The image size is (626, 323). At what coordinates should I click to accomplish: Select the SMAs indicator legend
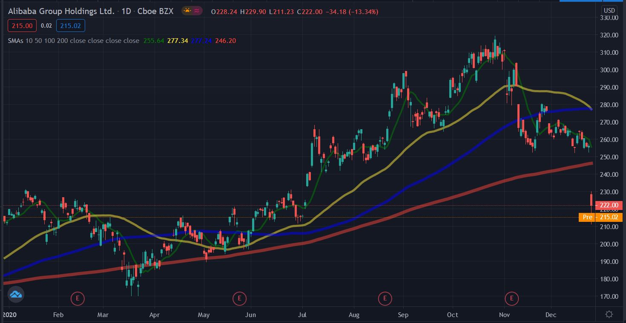click(x=73, y=41)
